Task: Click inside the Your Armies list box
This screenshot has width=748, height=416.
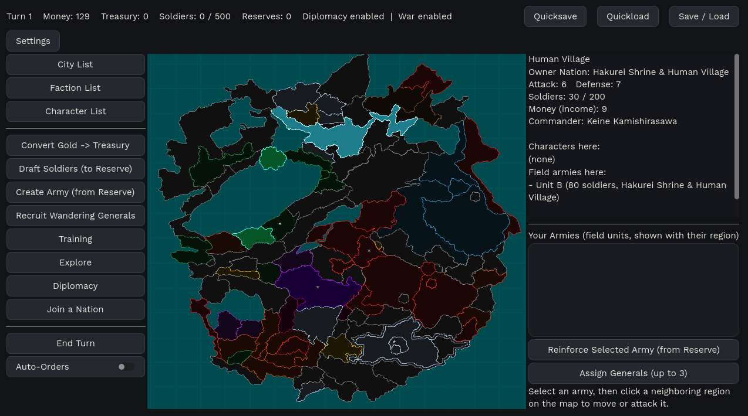Action: tap(634, 290)
